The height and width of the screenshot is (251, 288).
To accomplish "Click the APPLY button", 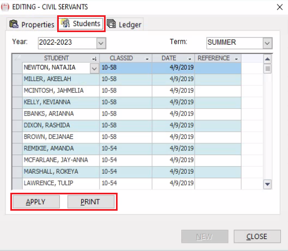I will tap(36, 202).
